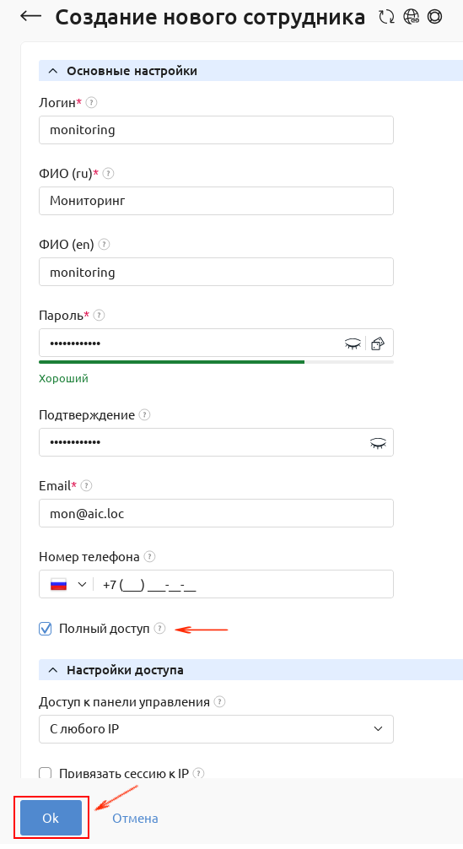463x849 pixels.
Task: Click the Email input field
Action: [x=216, y=513]
